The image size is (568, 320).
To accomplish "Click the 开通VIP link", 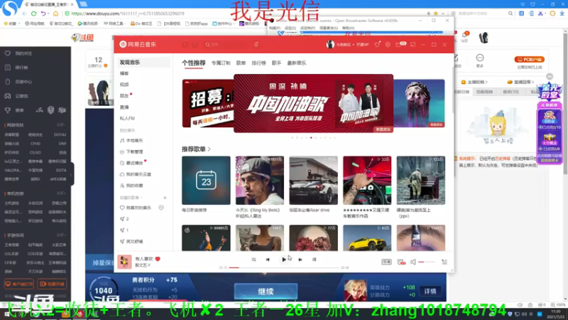I will pyautogui.click(x=363, y=45).
